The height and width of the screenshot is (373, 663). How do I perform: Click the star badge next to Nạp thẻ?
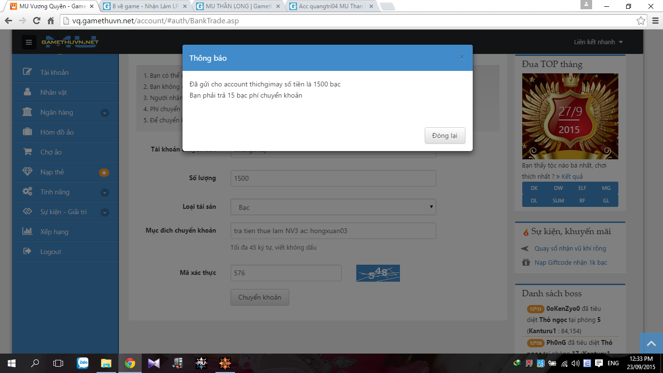pos(104,172)
